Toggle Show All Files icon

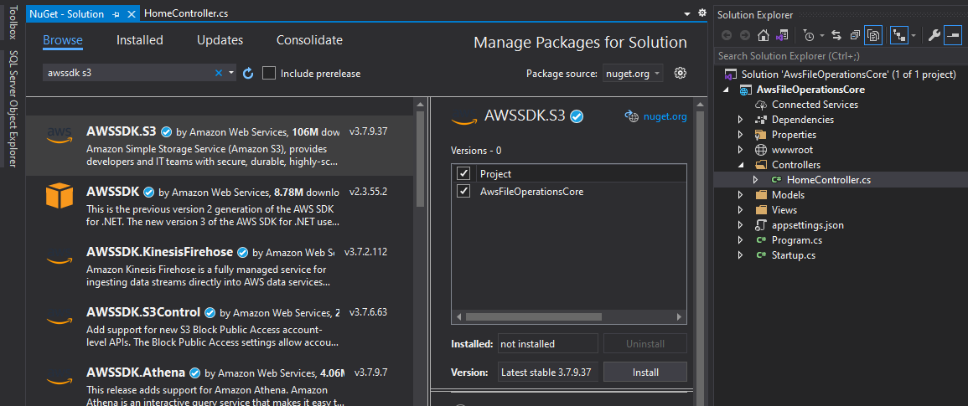click(873, 35)
